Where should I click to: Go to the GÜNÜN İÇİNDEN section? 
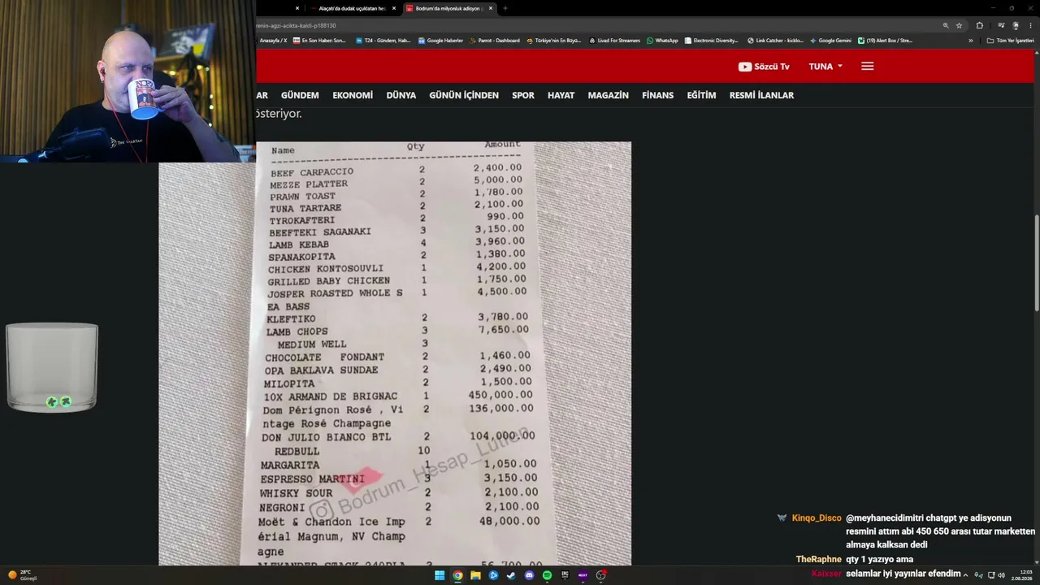point(464,95)
